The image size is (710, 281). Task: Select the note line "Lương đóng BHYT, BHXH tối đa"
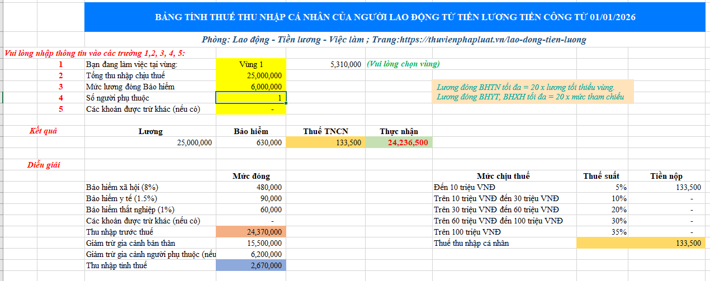pyautogui.click(x=530, y=97)
